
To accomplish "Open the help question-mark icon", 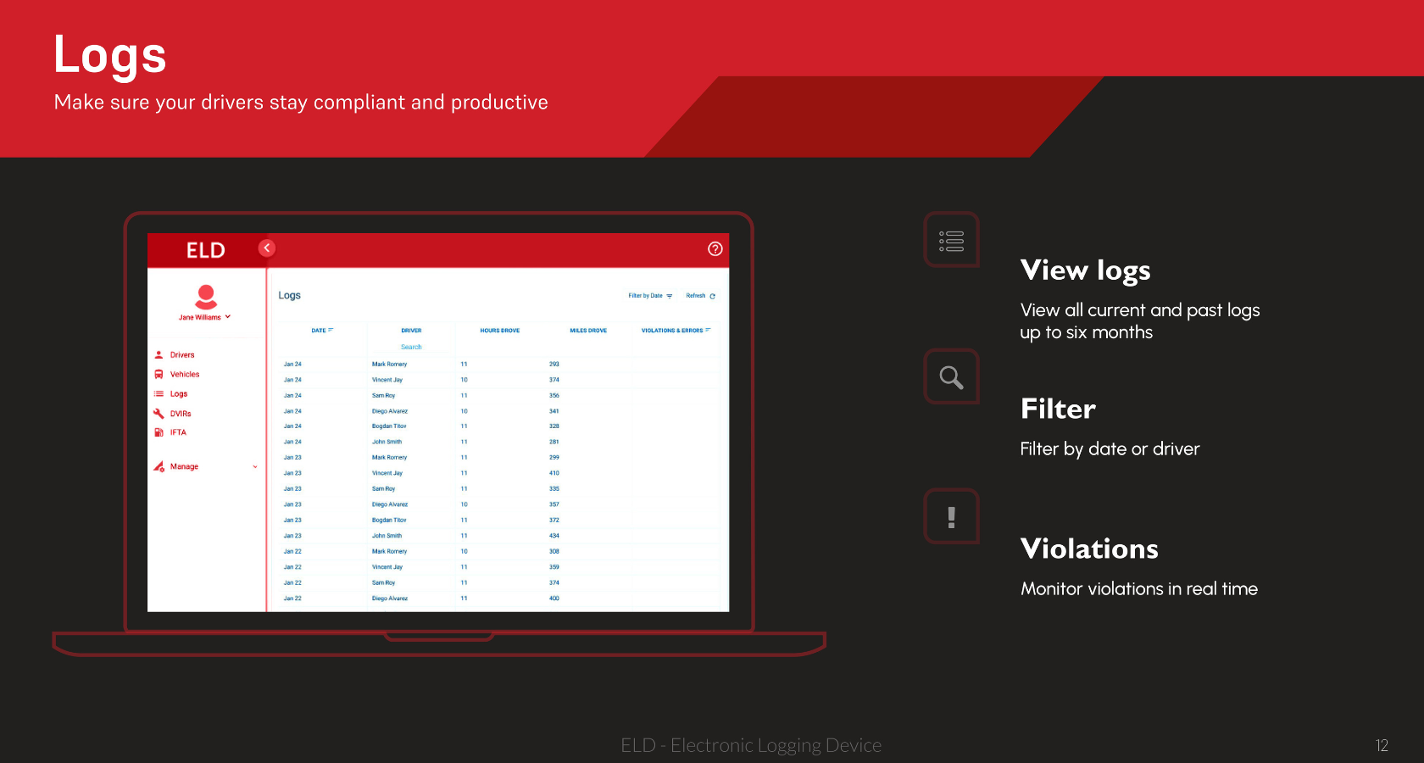I will pyautogui.click(x=715, y=248).
